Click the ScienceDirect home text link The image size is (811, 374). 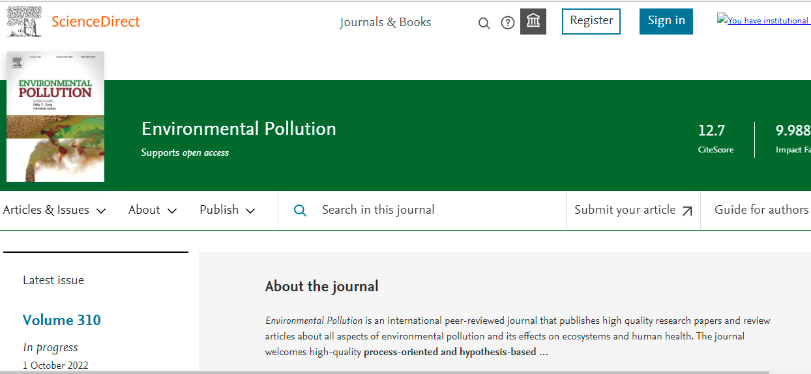96,22
